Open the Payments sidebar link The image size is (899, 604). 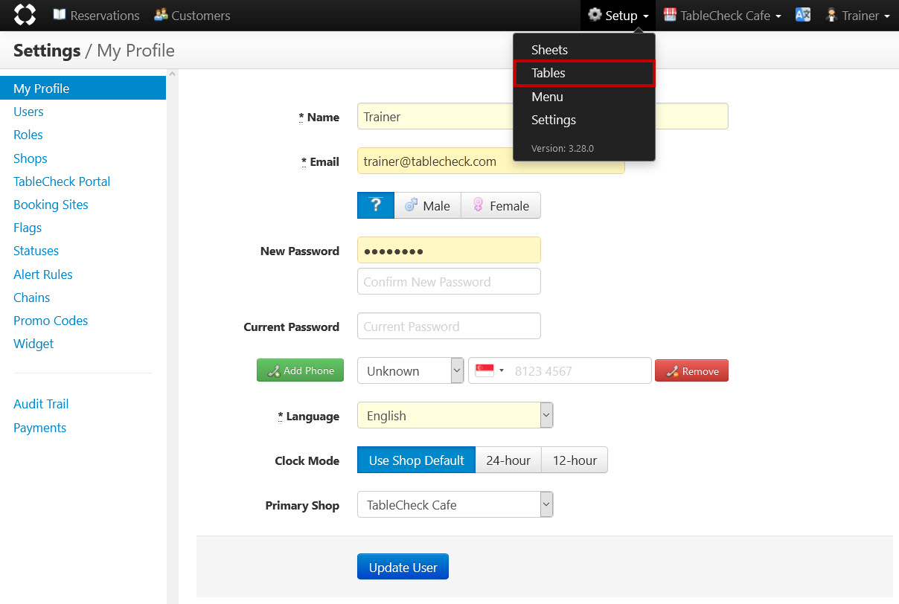tap(40, 428)
